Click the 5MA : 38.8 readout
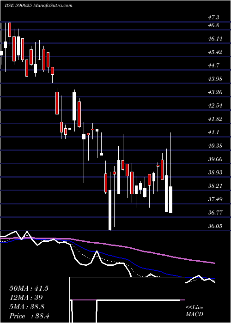The image size is (231, 323). (x=27, y=307)
